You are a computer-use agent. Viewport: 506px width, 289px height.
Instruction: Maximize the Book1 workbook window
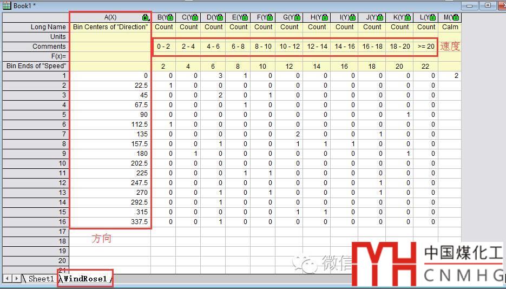click(488, 5)
